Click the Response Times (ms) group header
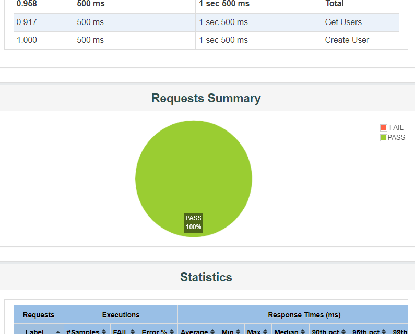Screen dimensions: 415x334 pyautogui.click(x=304, y=315)
